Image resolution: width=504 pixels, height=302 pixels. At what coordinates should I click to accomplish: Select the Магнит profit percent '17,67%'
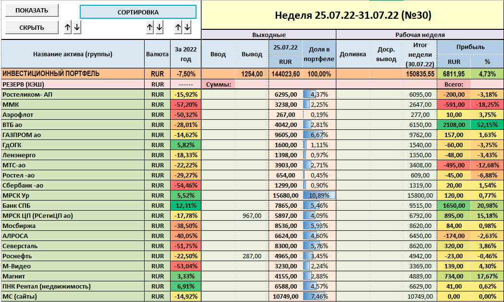[x=487, y=276]
